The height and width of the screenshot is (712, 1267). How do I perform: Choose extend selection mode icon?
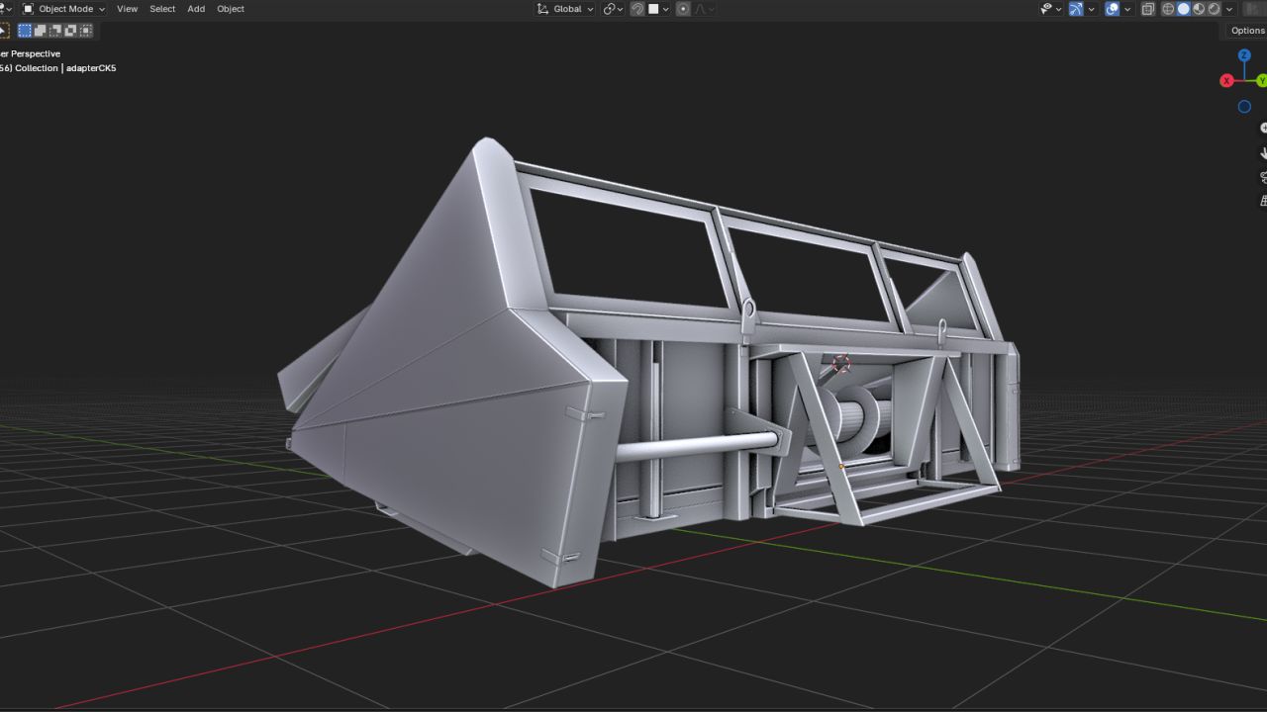(x=41, y=31)
